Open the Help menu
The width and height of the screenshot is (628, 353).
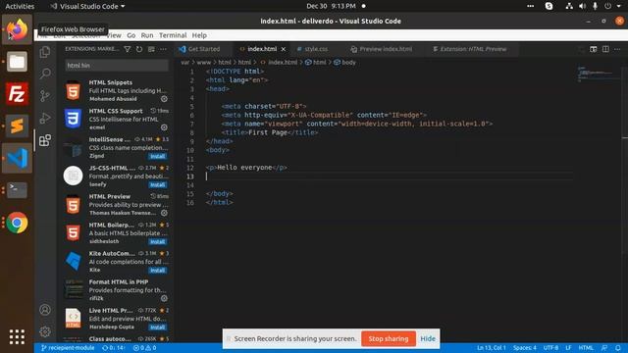(199, 35)
